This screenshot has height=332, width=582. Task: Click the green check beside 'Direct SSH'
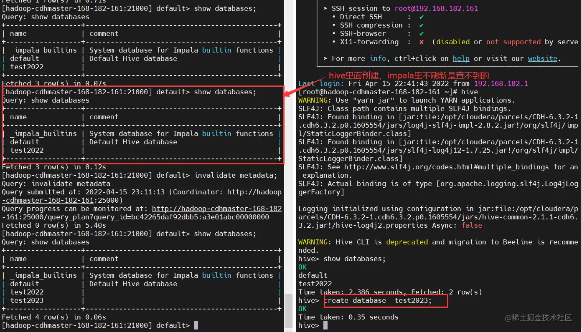pos(422,17)
